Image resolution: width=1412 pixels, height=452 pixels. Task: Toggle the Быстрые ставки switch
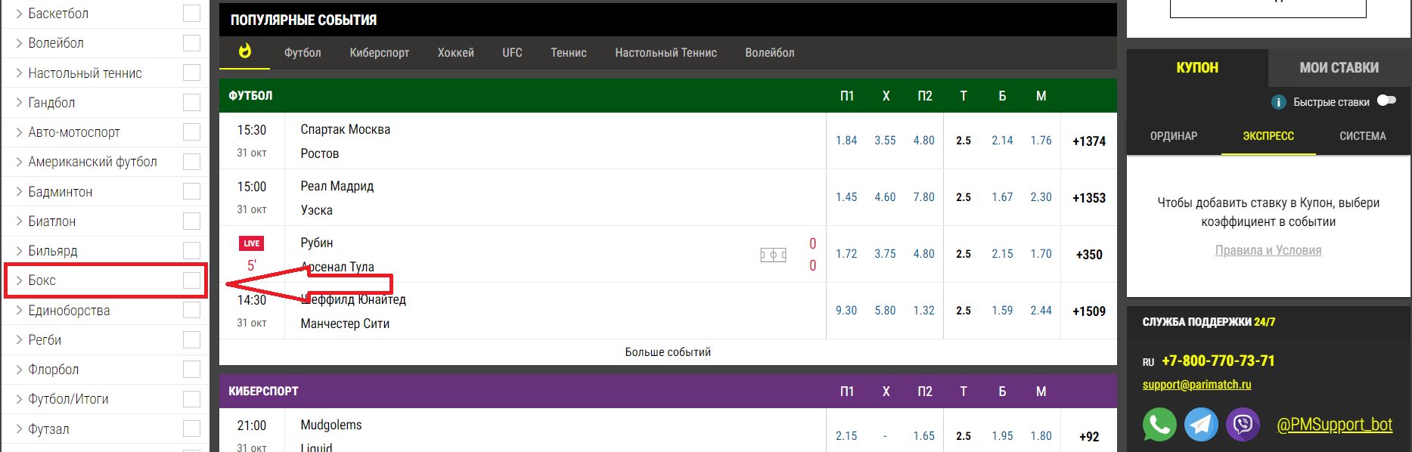1386,101
